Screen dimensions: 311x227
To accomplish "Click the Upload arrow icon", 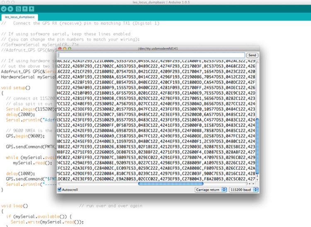I will point(10,9).
